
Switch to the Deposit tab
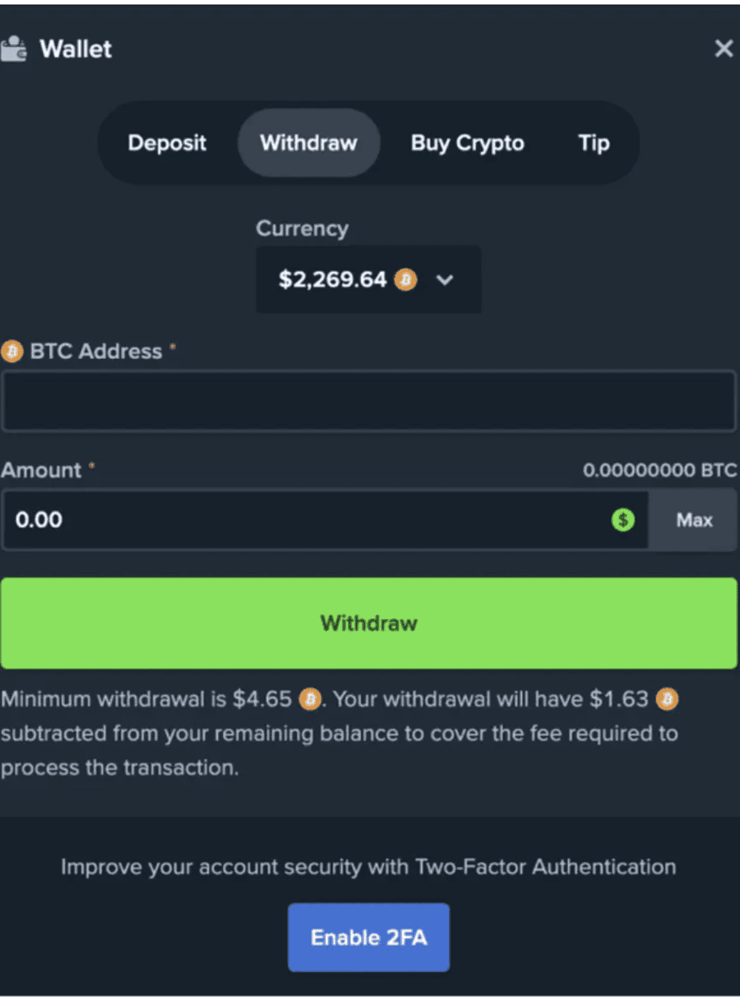167,143
